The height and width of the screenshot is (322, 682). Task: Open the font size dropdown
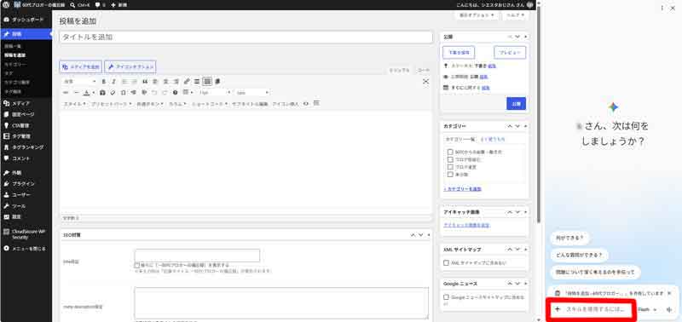pyautogui.click(x=215, y=93)
